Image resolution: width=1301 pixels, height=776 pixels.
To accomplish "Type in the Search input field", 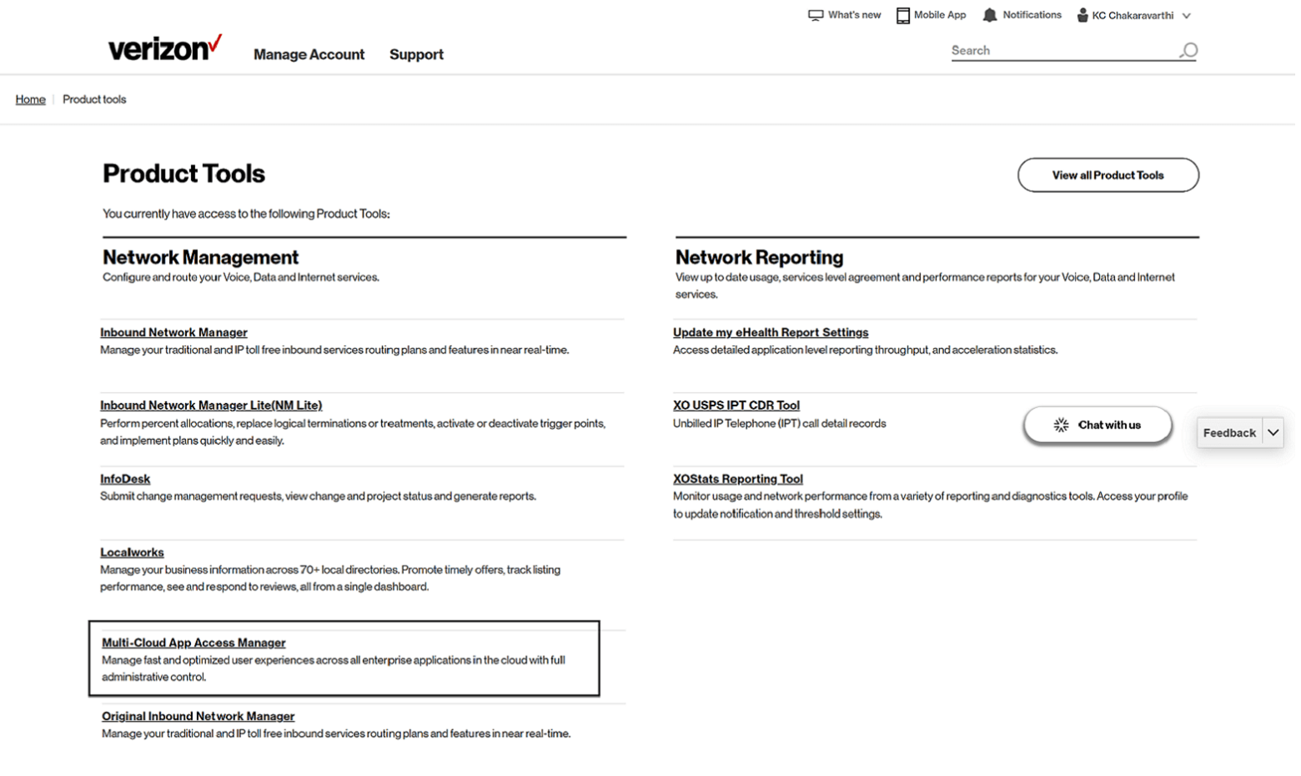I will click(1059, 51).
